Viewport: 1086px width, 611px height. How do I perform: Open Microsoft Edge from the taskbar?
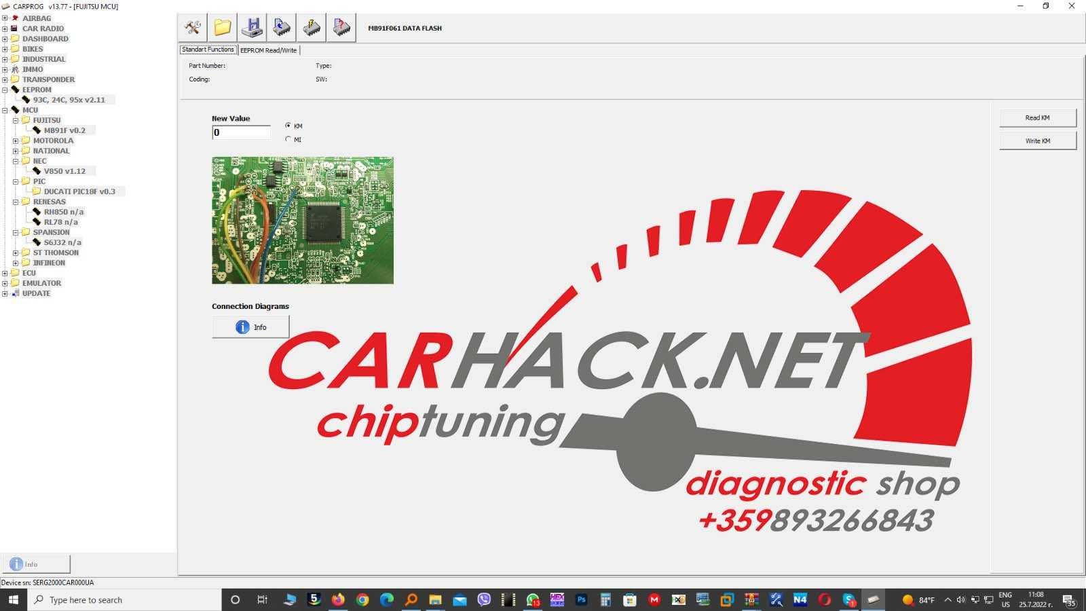point(387,599)
